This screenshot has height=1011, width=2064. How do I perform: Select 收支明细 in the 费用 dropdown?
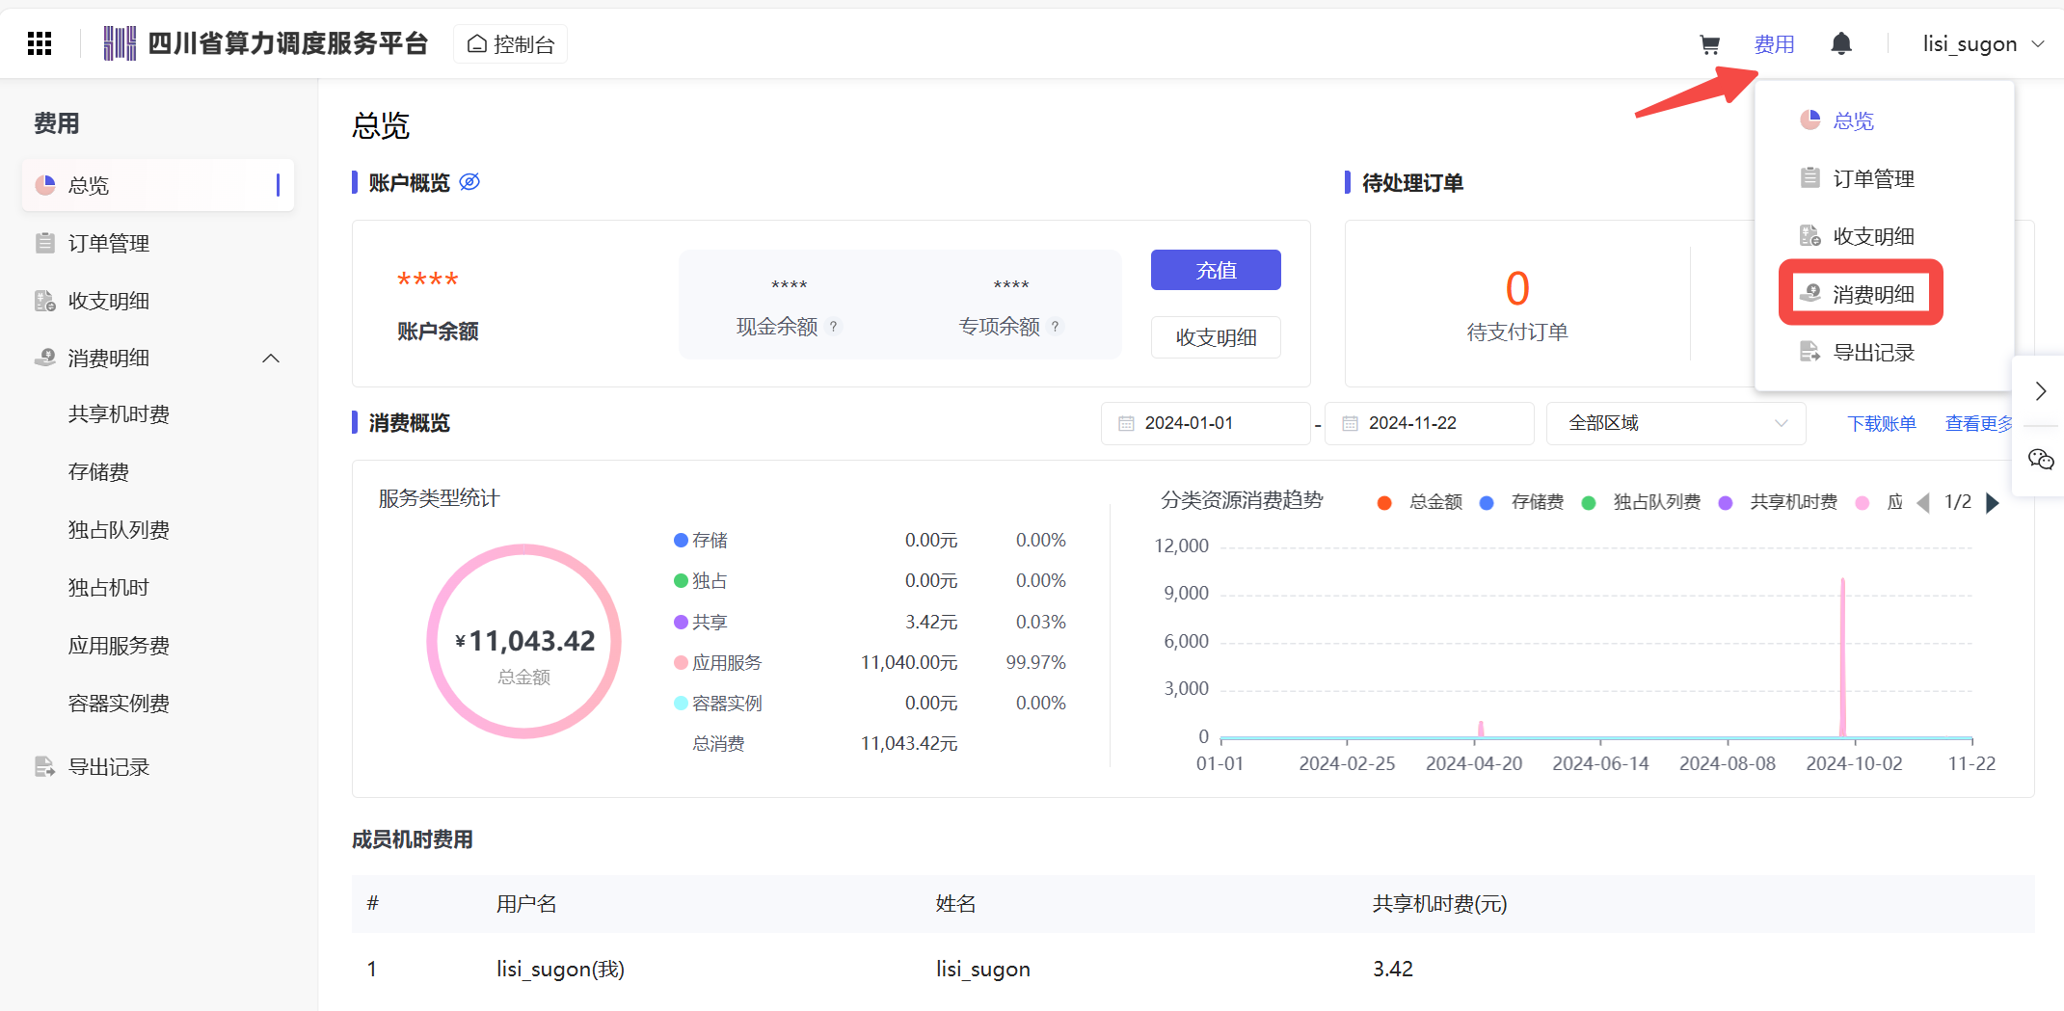point(1873,236)
